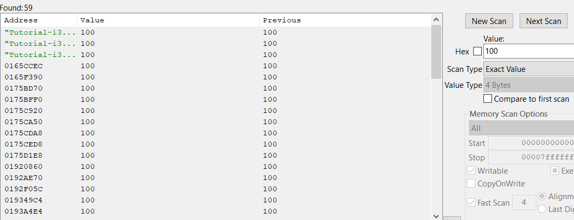Viewport: 574px width, 220px height.
Task: Toggle the CopyOnWrite checkbox
Action: pos(471,183)
